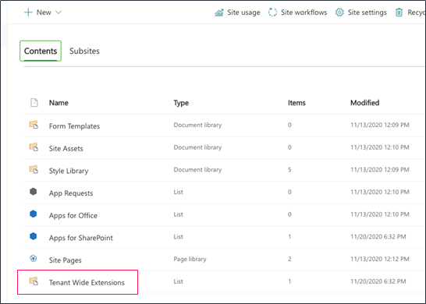Open the App Requests list
This screenshot has width=426, height=304.
(71, 193)
